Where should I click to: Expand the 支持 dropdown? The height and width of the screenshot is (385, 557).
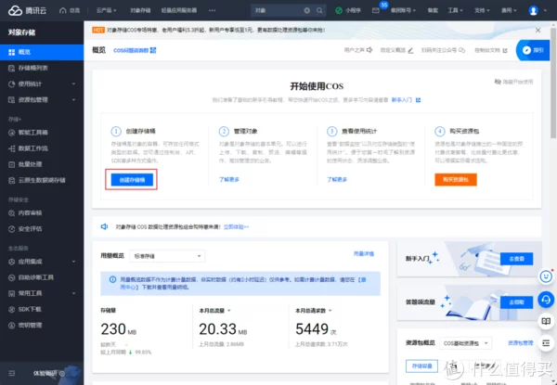click(482, 10)
